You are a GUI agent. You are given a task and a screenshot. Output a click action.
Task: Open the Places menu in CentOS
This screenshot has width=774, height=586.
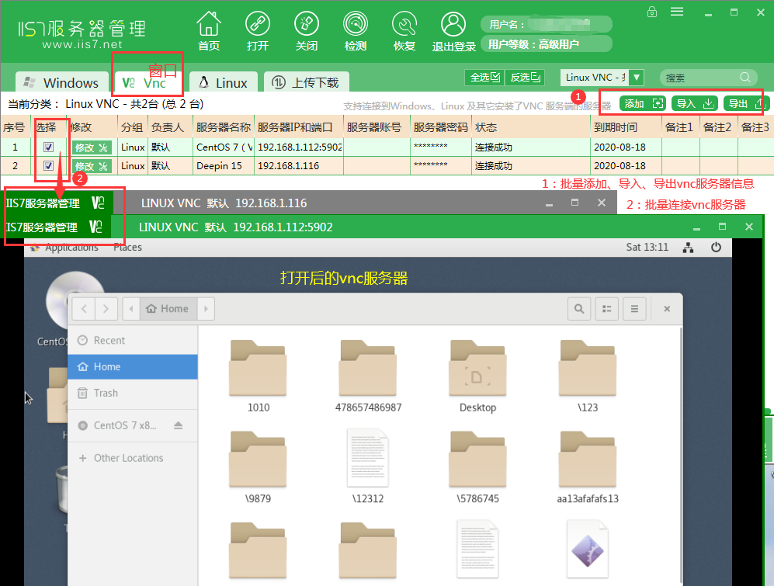tap(127, 247)
